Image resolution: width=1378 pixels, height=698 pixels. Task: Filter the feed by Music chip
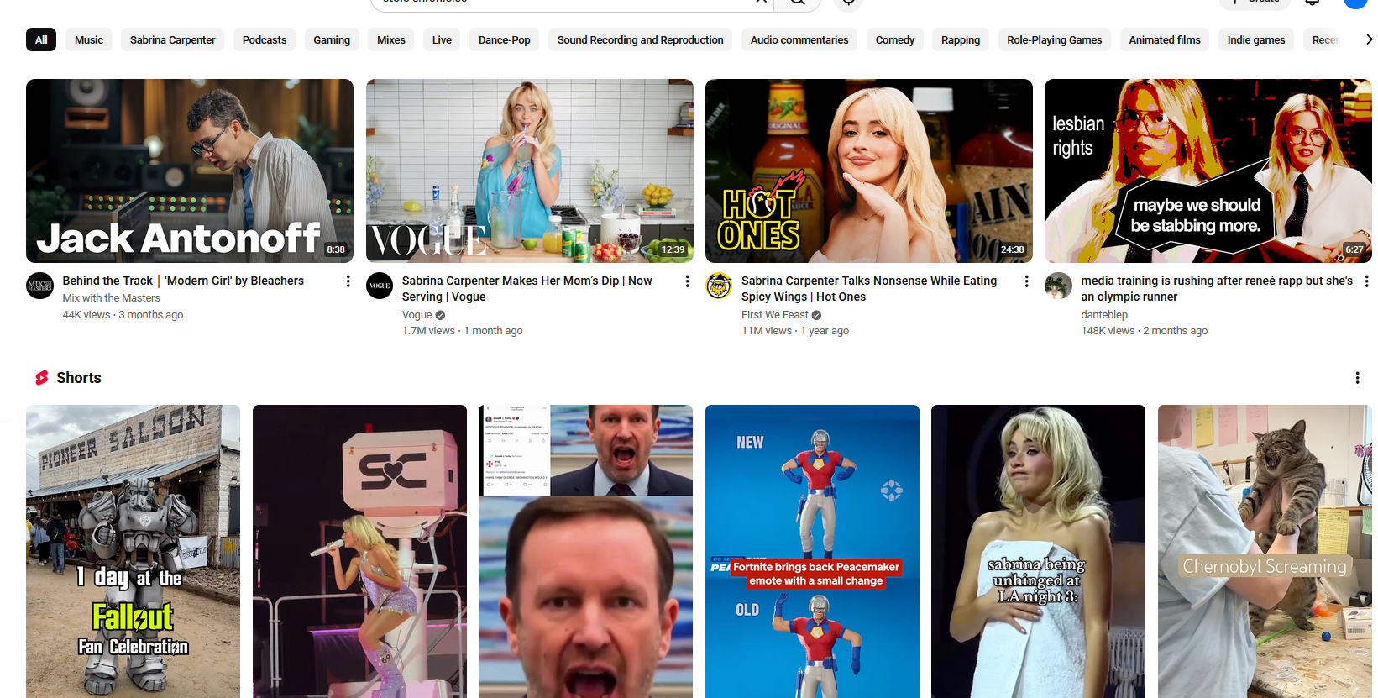89,39
